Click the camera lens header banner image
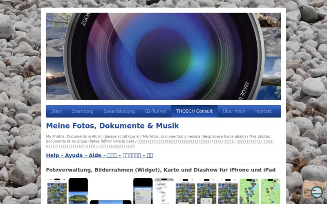 (x=163, y=56)
